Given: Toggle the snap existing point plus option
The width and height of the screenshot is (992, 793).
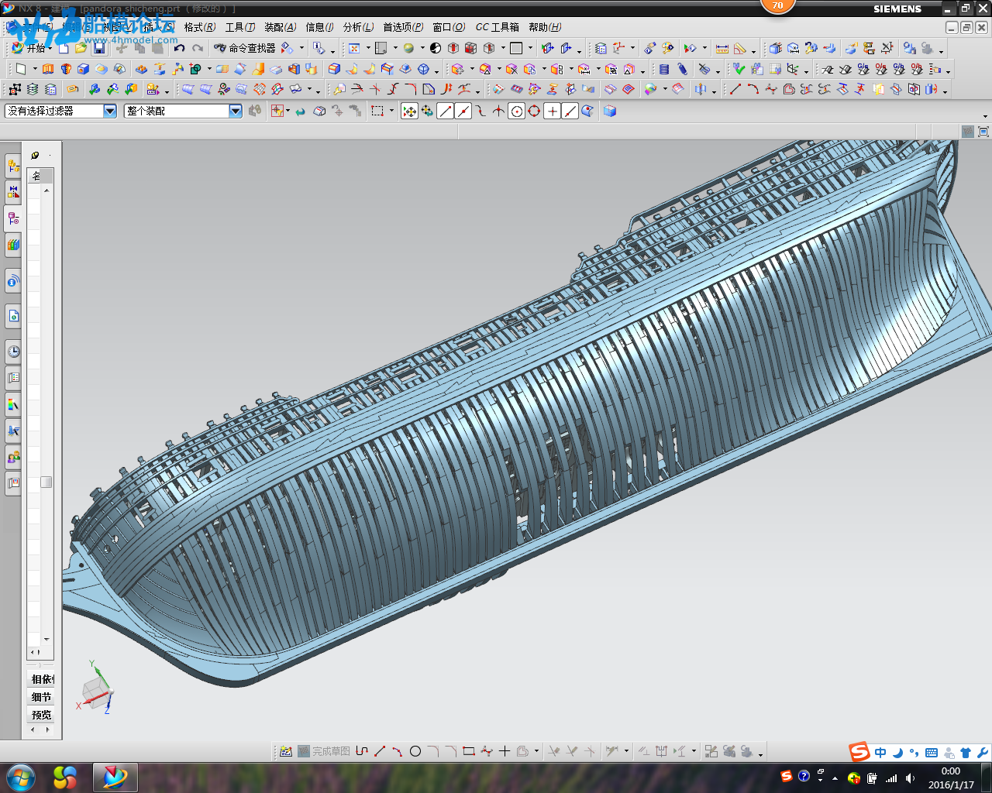Looking at the screenshot, I should [552, 111].
